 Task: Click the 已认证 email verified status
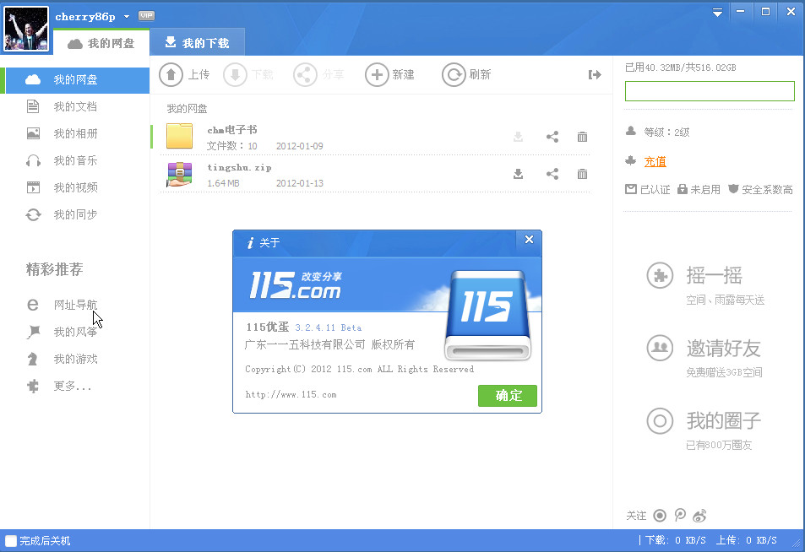[647, 189]
